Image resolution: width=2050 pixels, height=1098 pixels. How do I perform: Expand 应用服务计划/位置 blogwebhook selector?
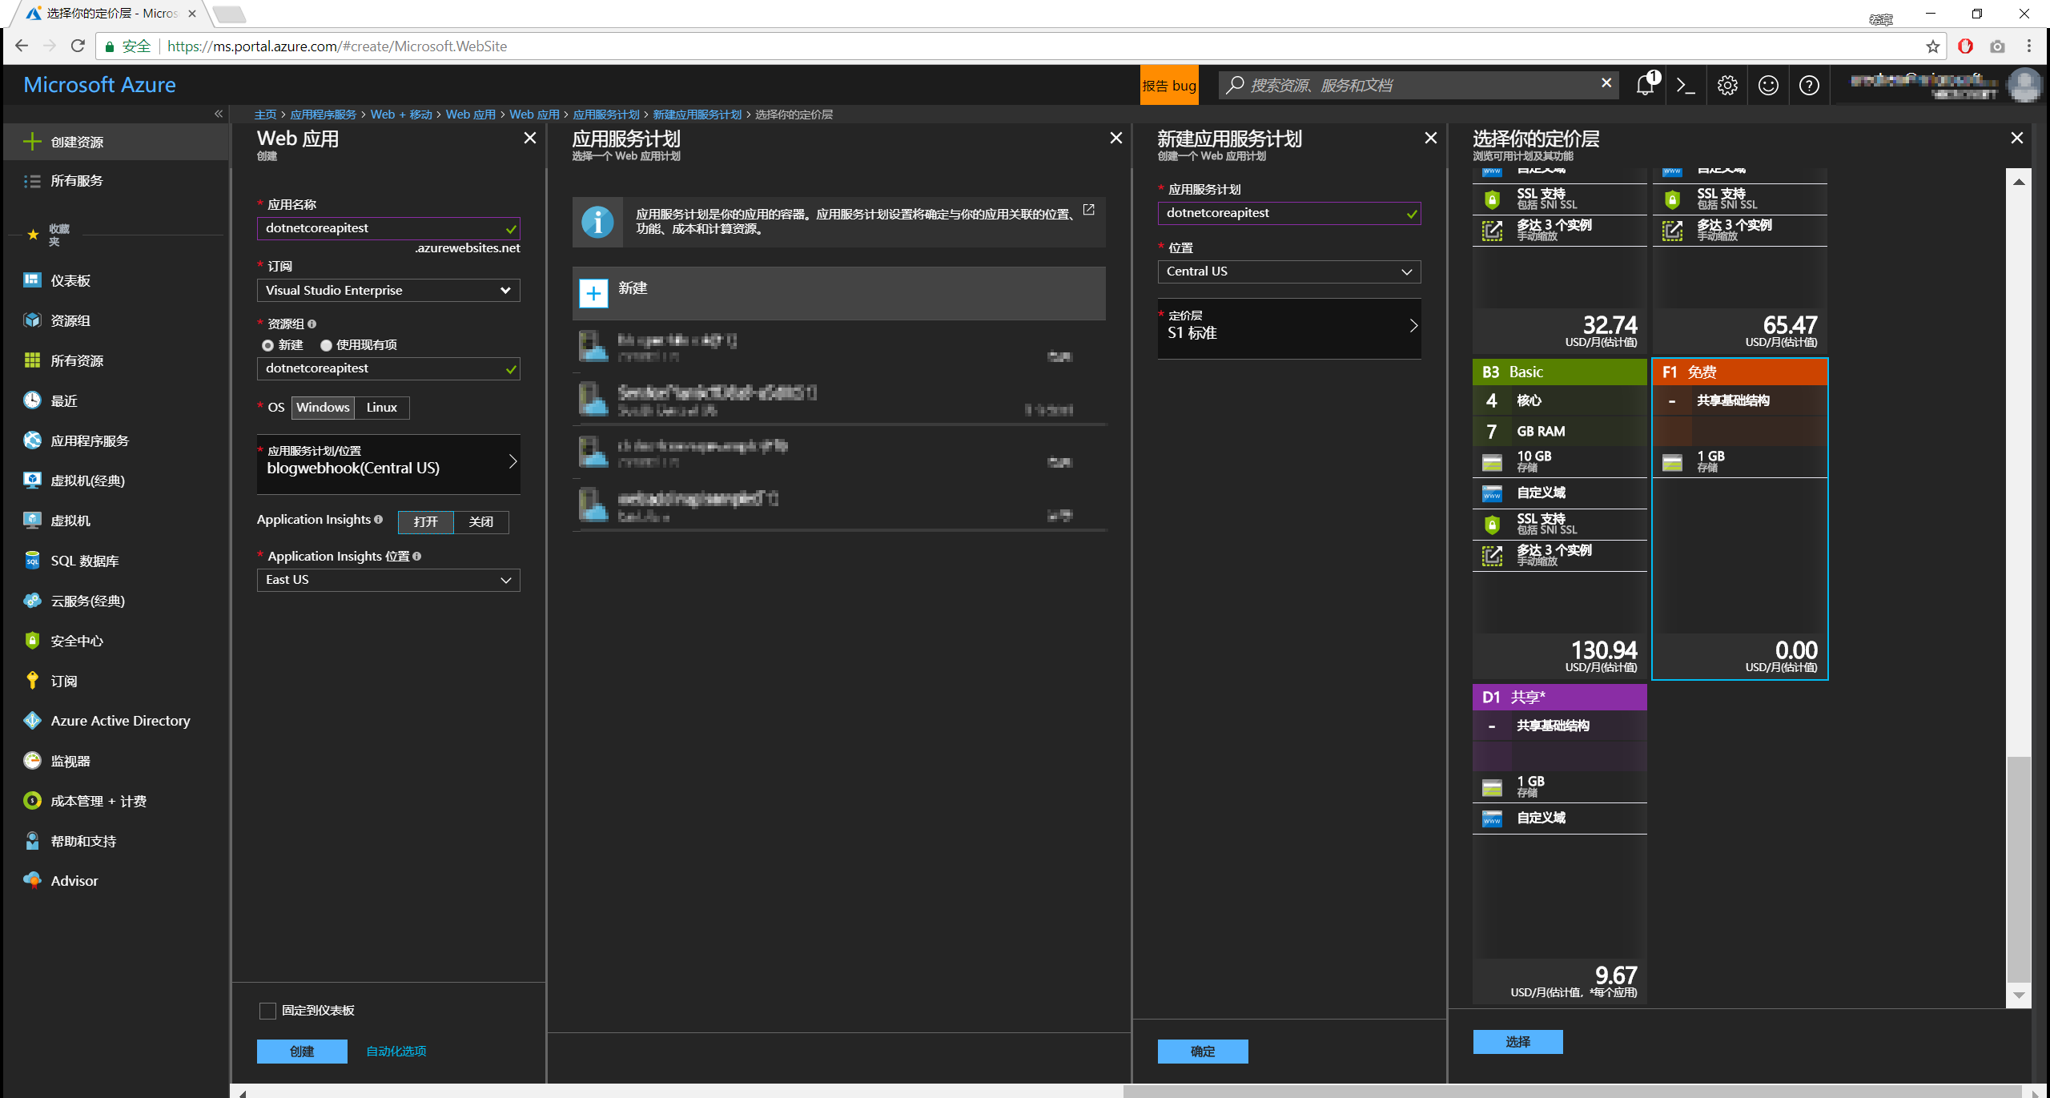tap(388, 463)
